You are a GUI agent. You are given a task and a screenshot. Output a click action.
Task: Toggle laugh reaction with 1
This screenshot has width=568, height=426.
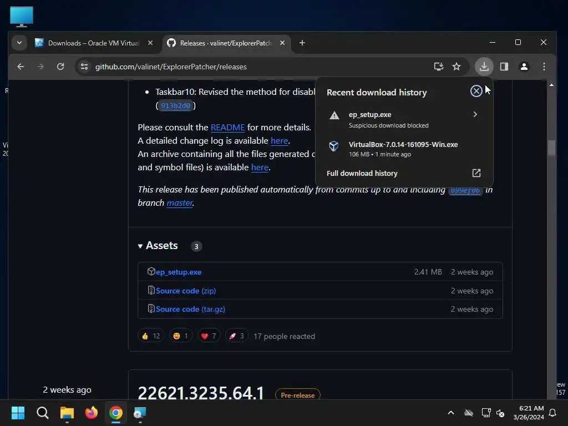(181, 336)
